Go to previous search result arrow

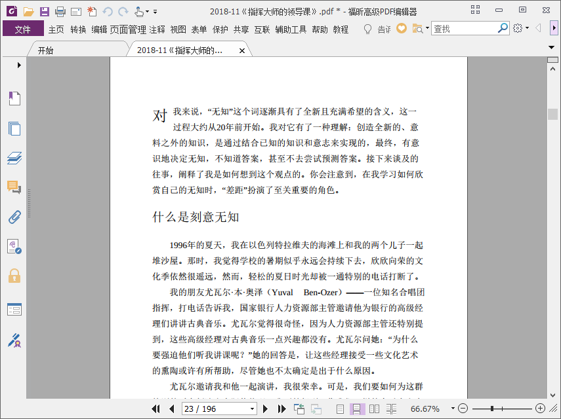point(538,28)
